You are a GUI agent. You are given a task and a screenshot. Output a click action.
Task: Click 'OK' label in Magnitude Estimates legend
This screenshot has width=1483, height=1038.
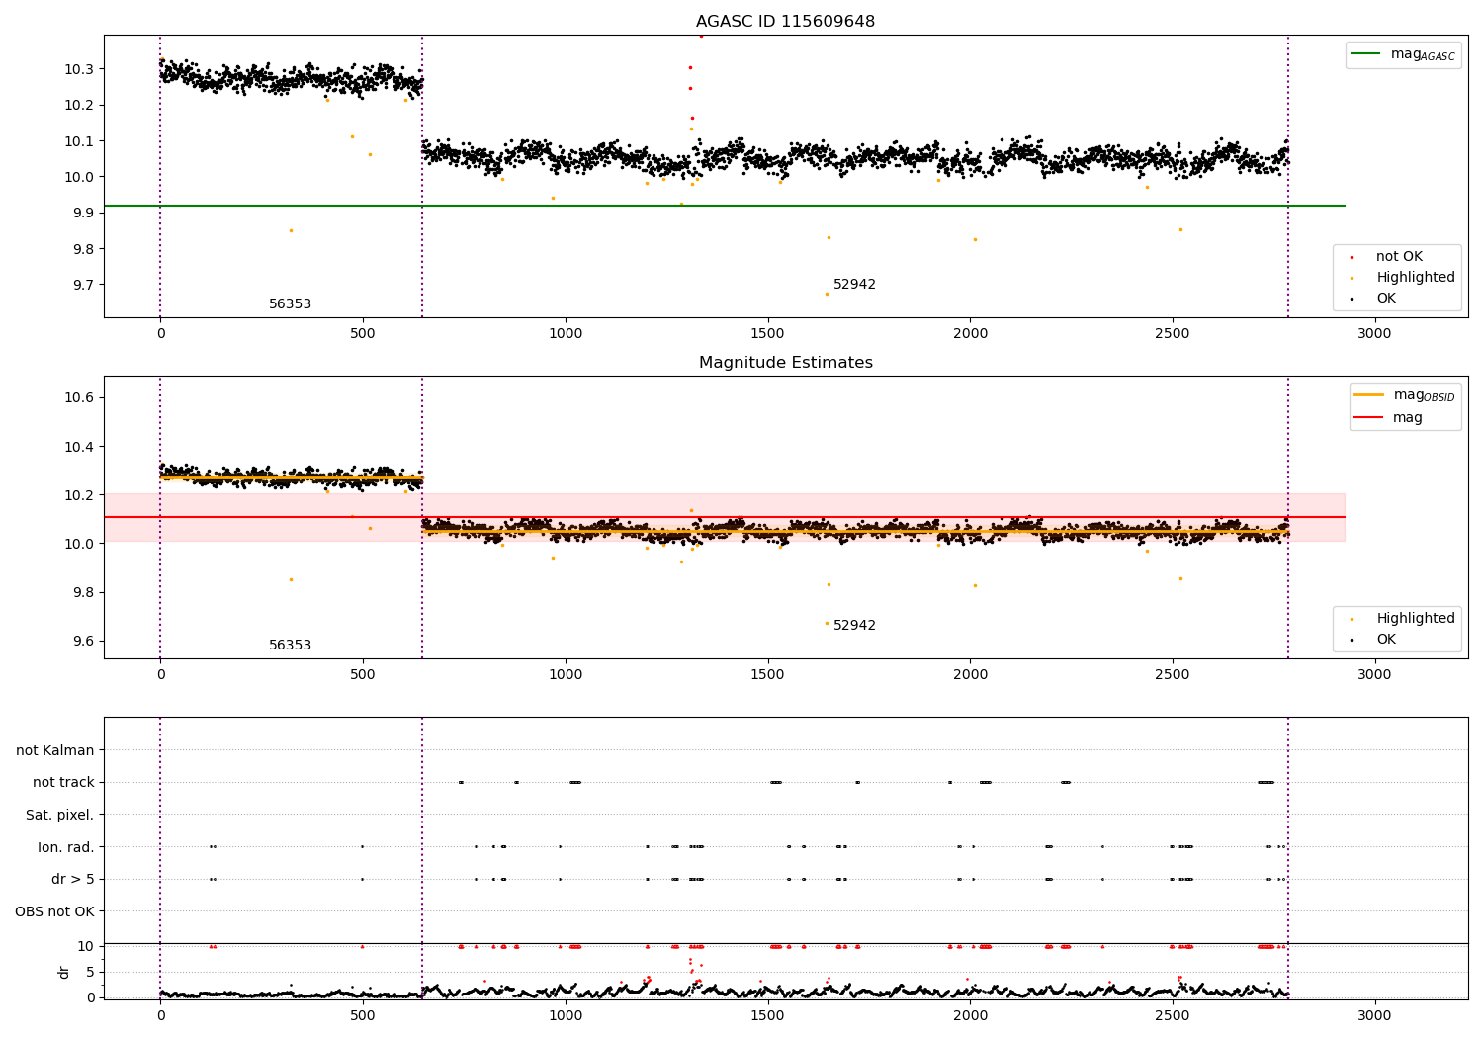pos(1386,640)
